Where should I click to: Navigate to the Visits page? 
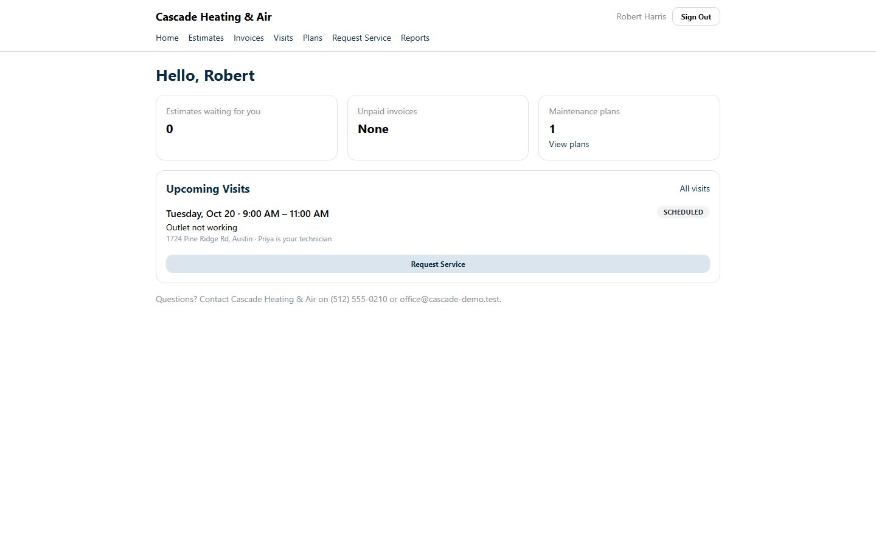pos(283,38)
